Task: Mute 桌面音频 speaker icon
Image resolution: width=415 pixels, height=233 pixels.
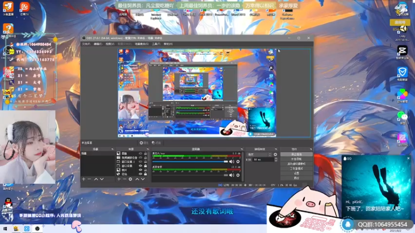Action: (x=231, y=175)
